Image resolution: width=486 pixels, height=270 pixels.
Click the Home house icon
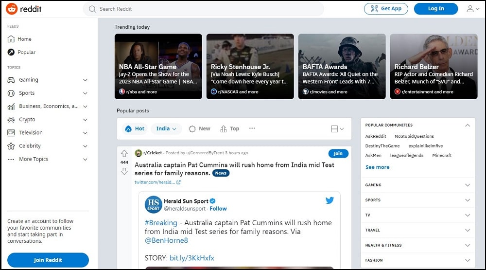[11, 39]
